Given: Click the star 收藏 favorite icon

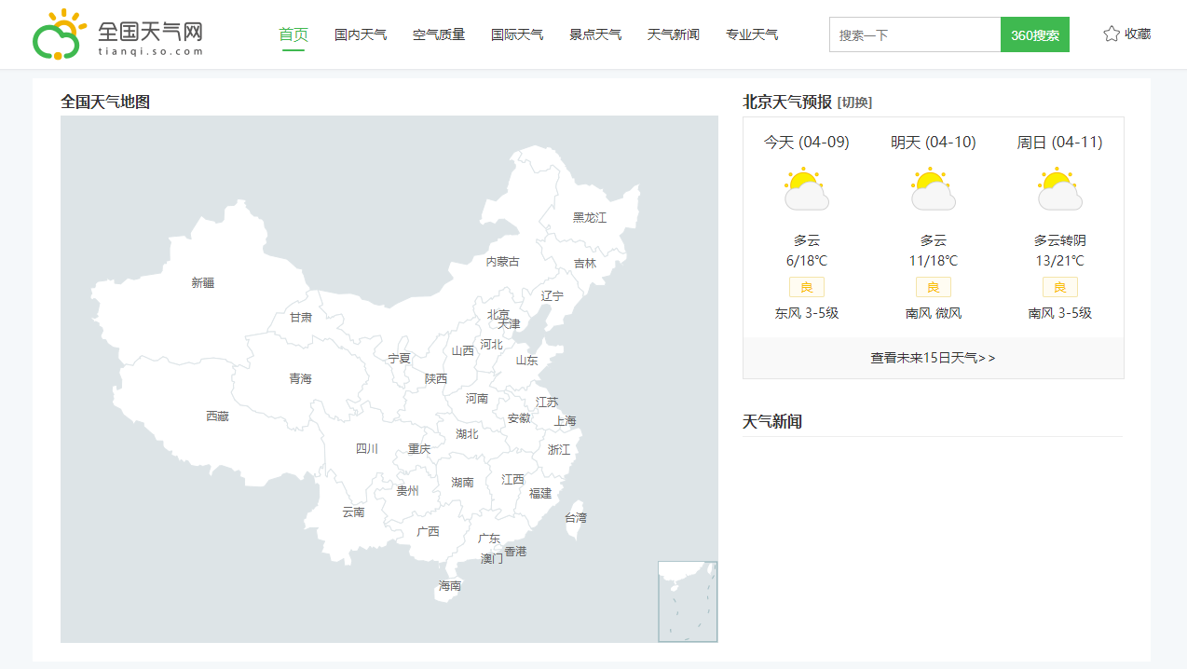Looking at the screenshot, I should click(1111, 34).
